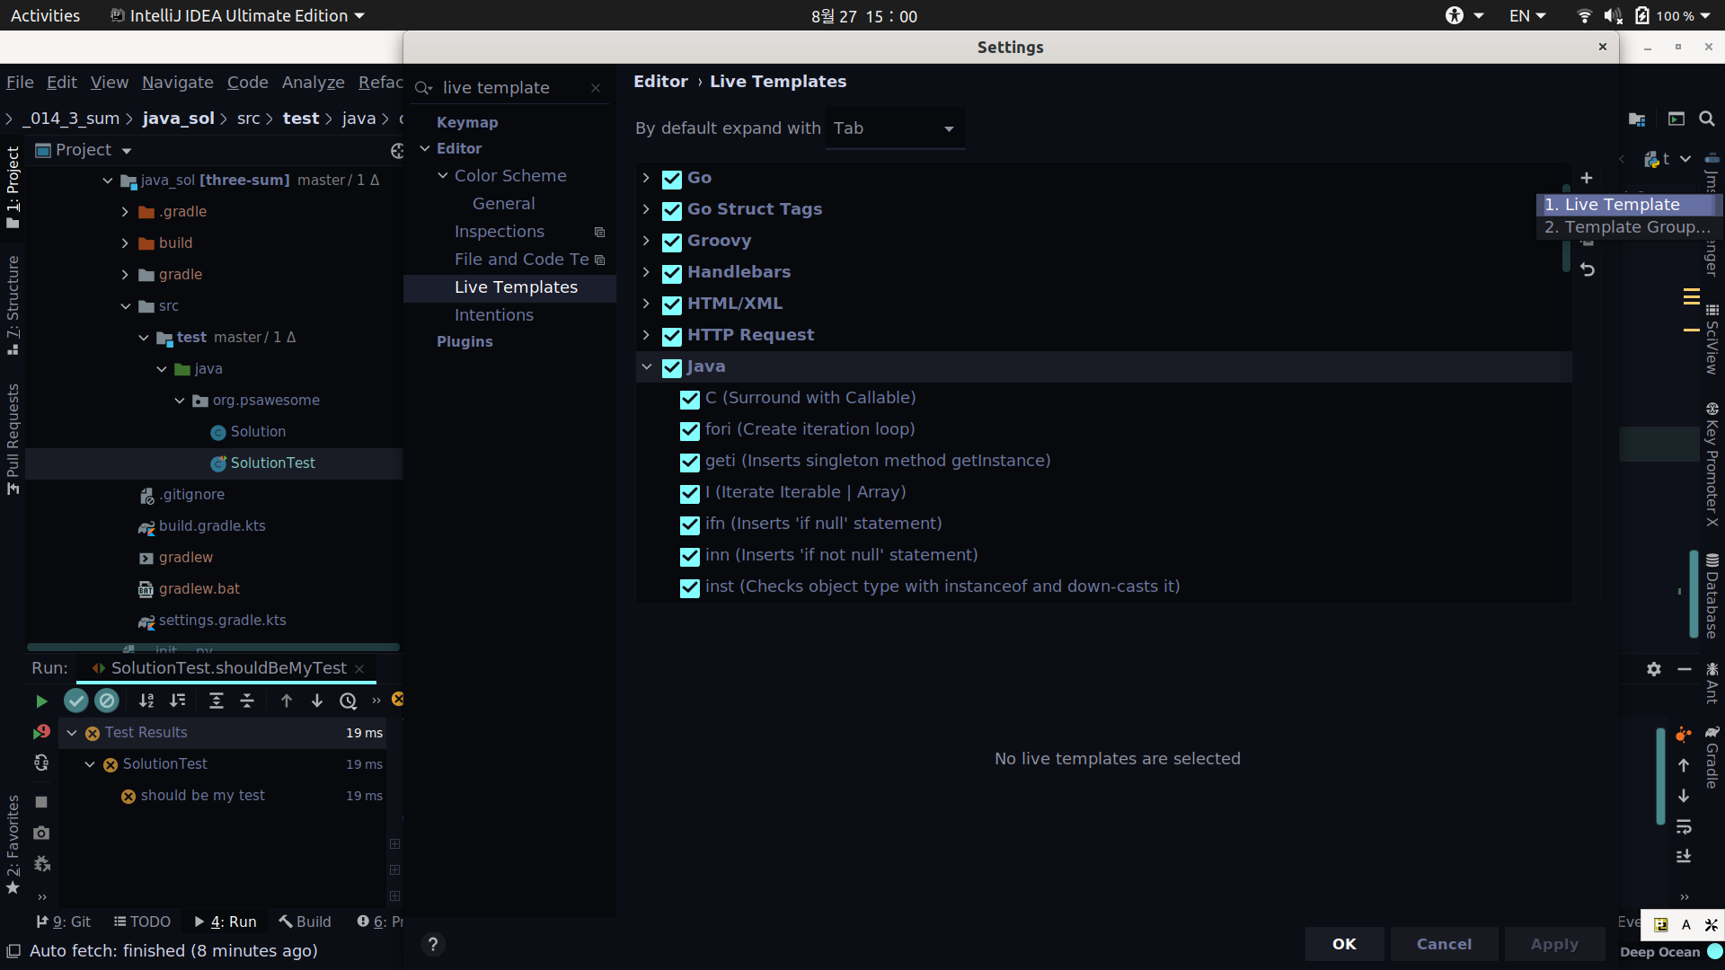Click the revert (undo) template icon

coord(1588,269)
